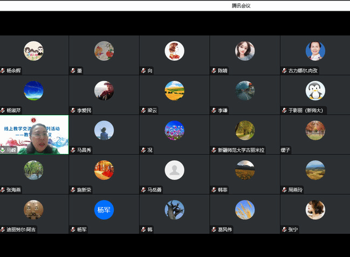Click the muted mic icon beside 葛风伟
Screen dimensions: 350x257
tap(214, 230)
